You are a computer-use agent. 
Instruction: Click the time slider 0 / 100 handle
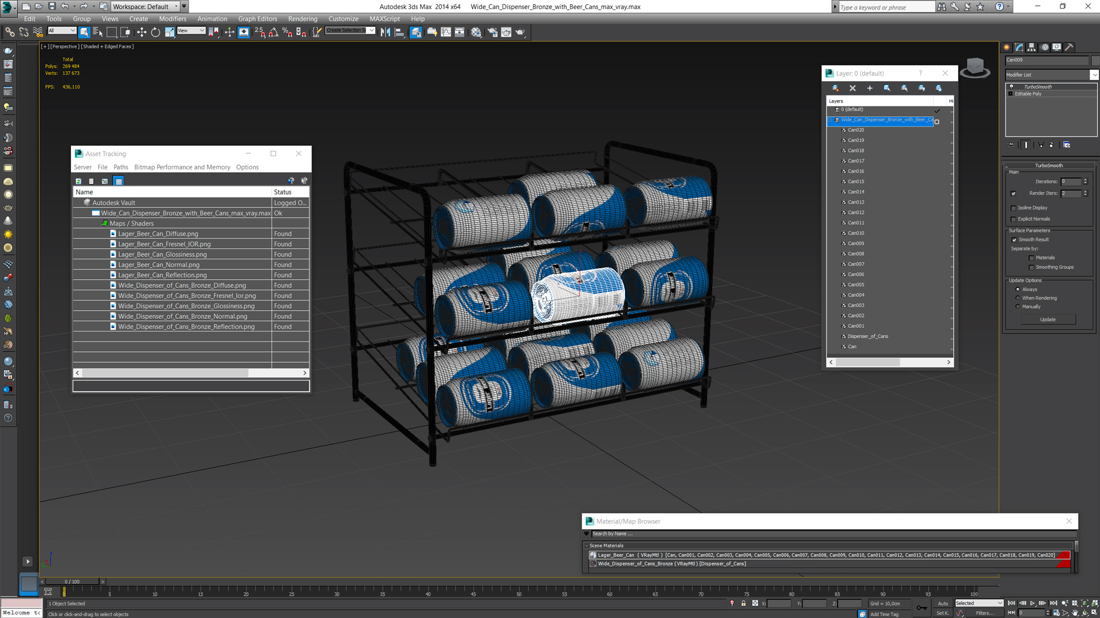(x=72, y=581)
